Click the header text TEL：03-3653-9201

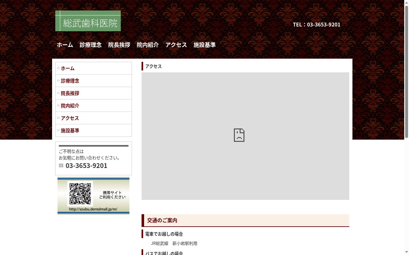317,25
